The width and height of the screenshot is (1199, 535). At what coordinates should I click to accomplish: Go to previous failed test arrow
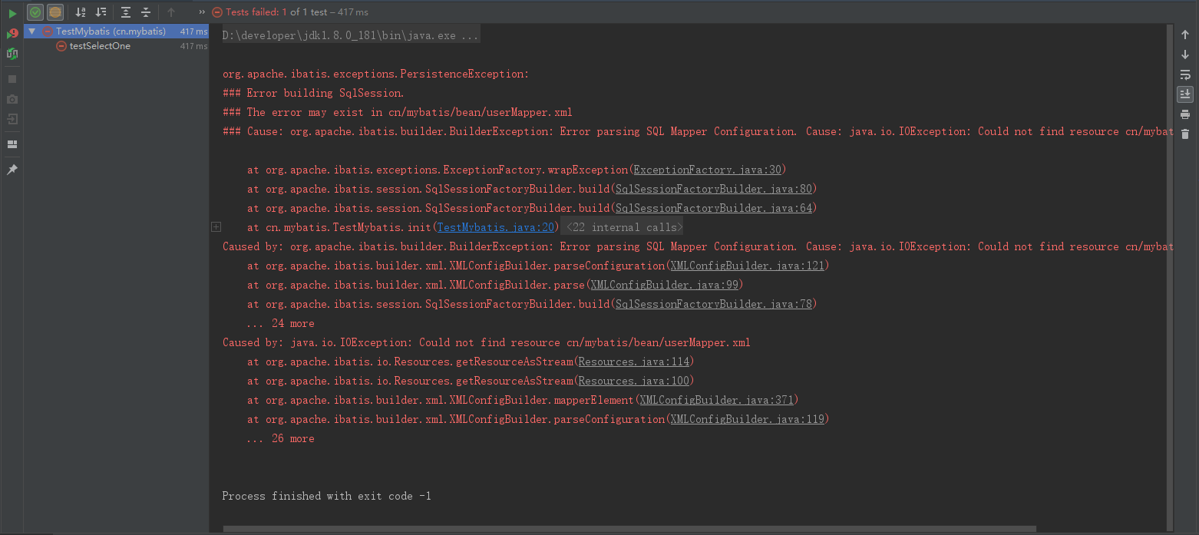(x=171, y=12)
